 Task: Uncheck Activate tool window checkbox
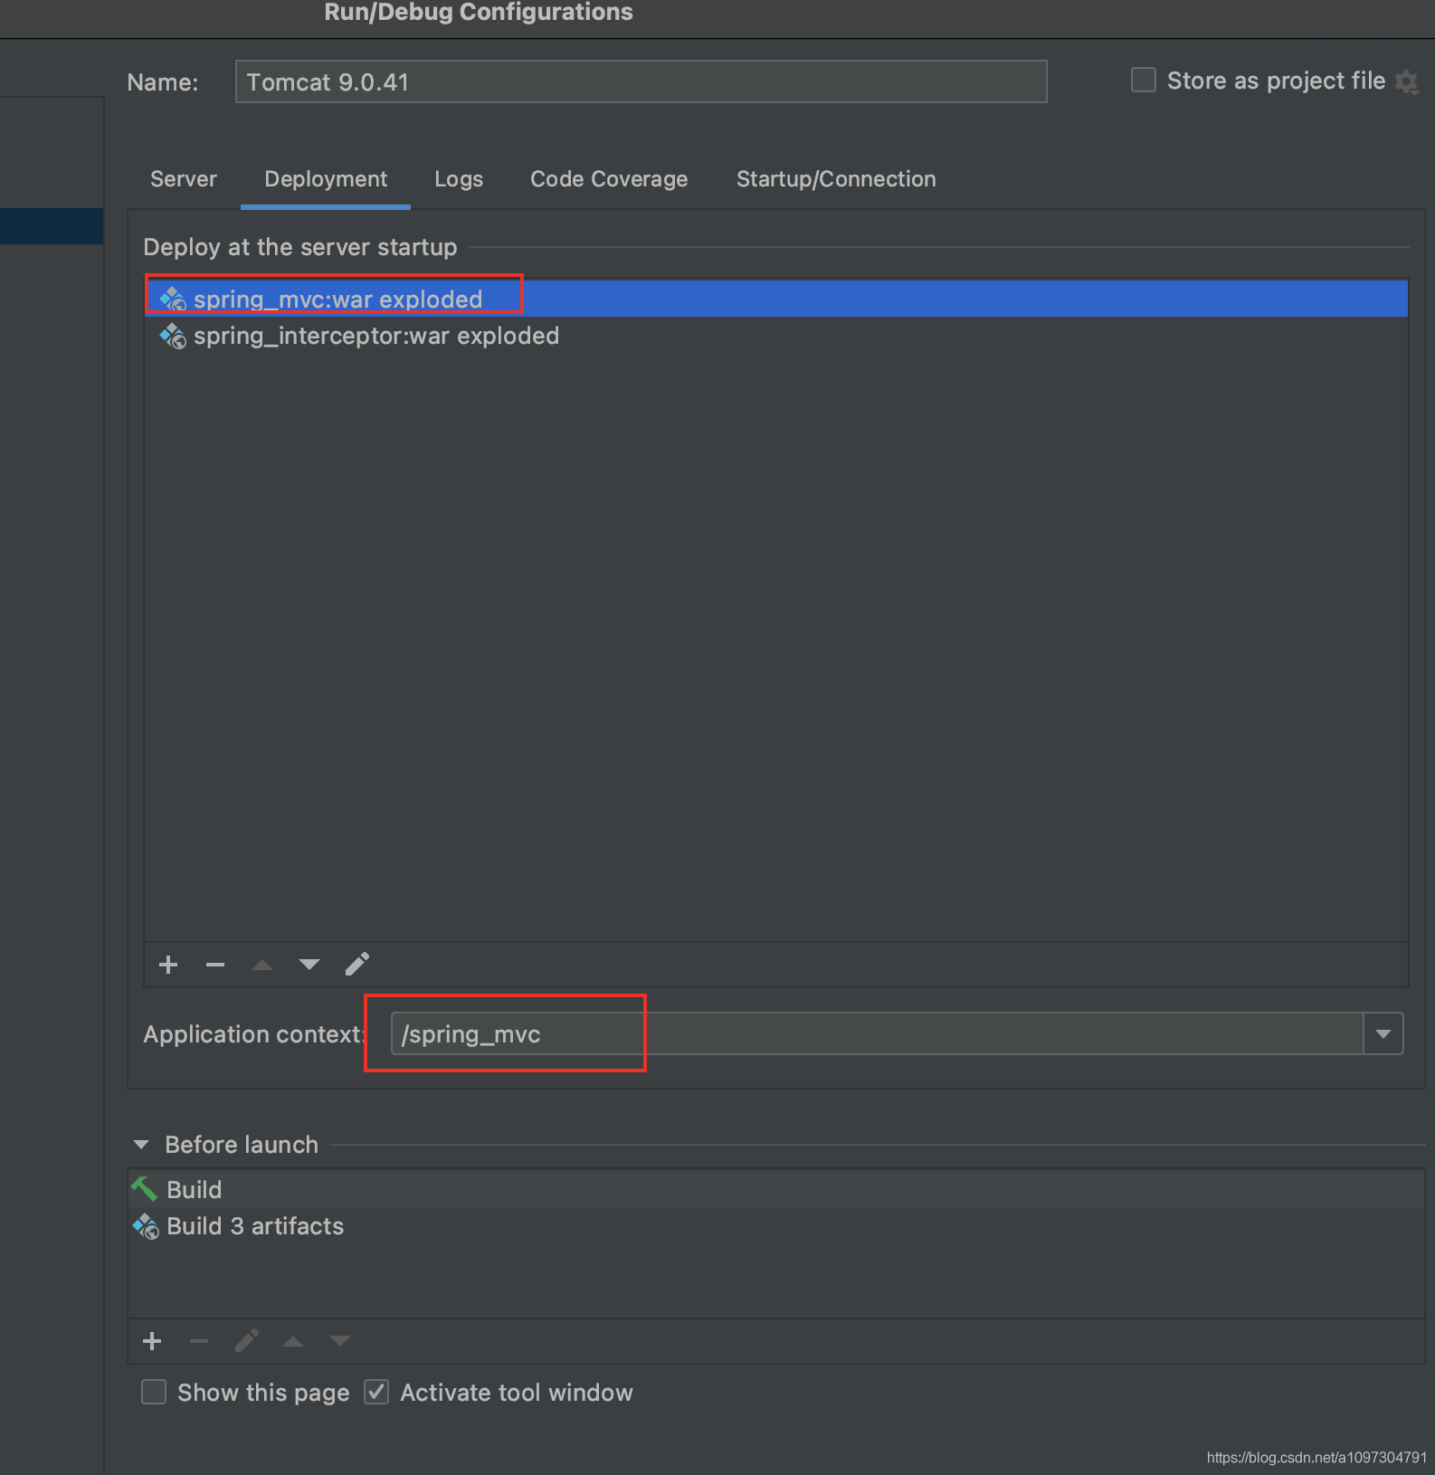376,1392
